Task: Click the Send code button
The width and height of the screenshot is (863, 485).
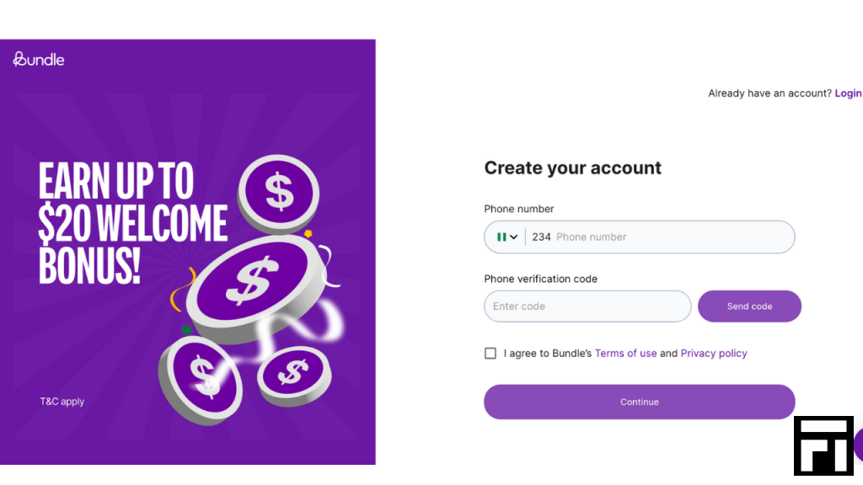Action: 749,306
